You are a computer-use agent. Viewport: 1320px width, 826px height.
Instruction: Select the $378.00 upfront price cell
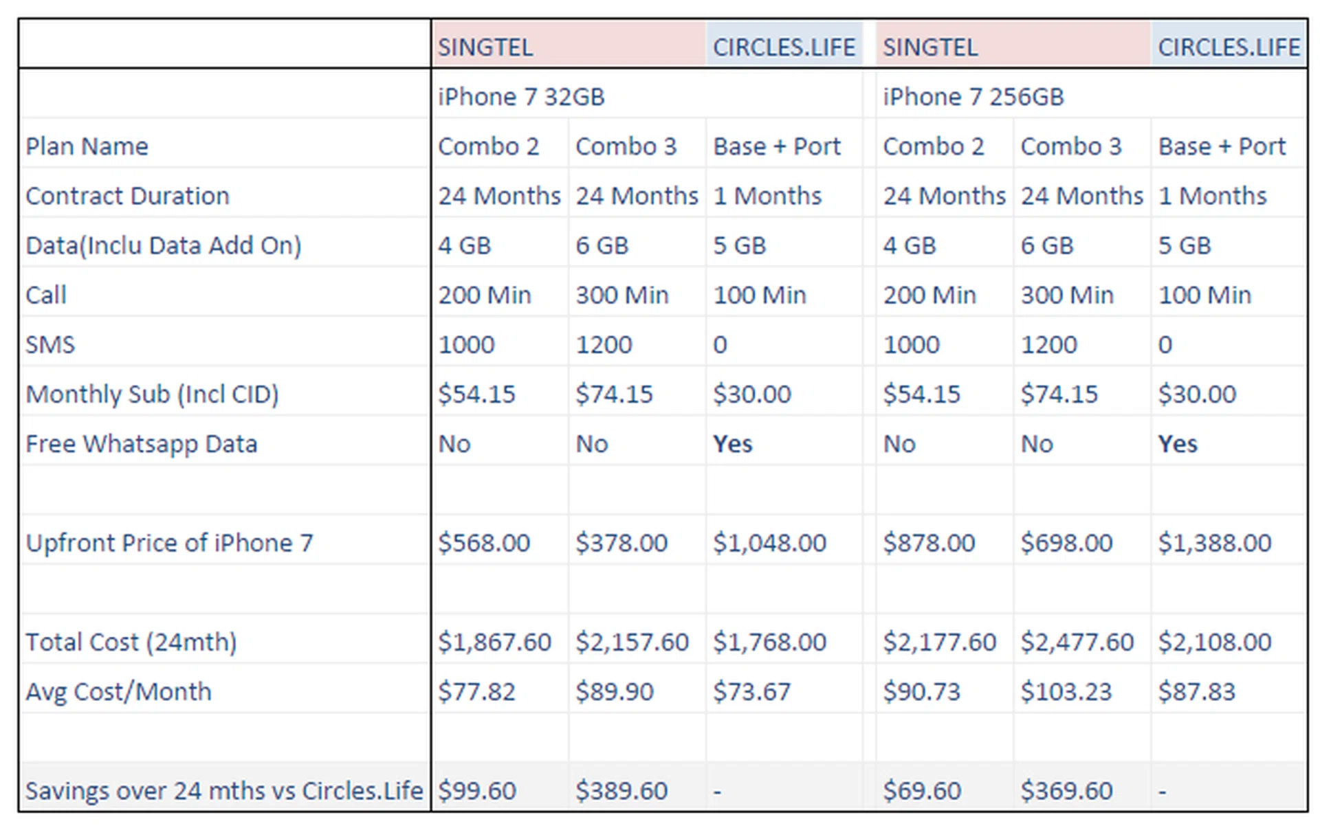621,543
